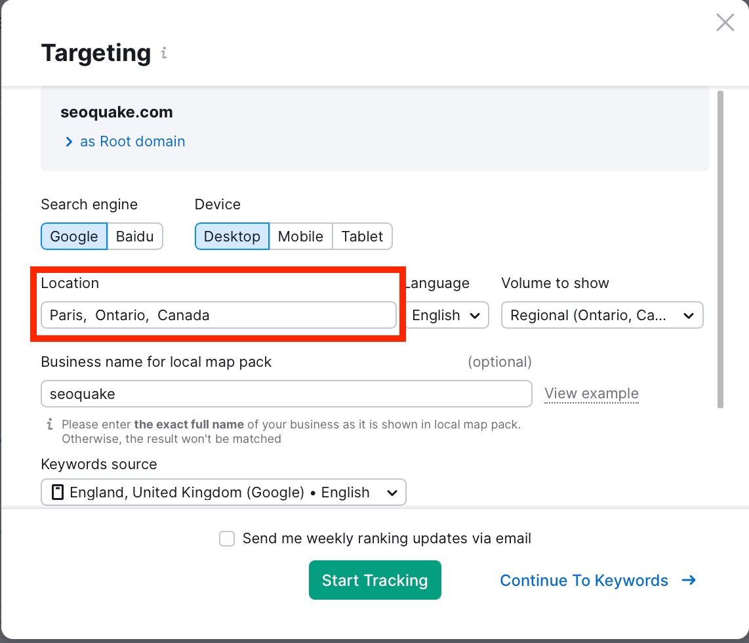Close the Targeting dialog with the X
Screen dimensions: 749x643
pyautogui.click(x=725, y=22)
